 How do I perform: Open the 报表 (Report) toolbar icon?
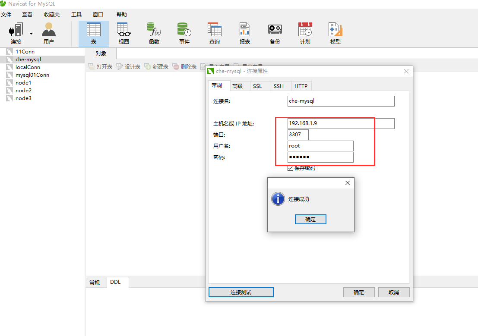245,34
